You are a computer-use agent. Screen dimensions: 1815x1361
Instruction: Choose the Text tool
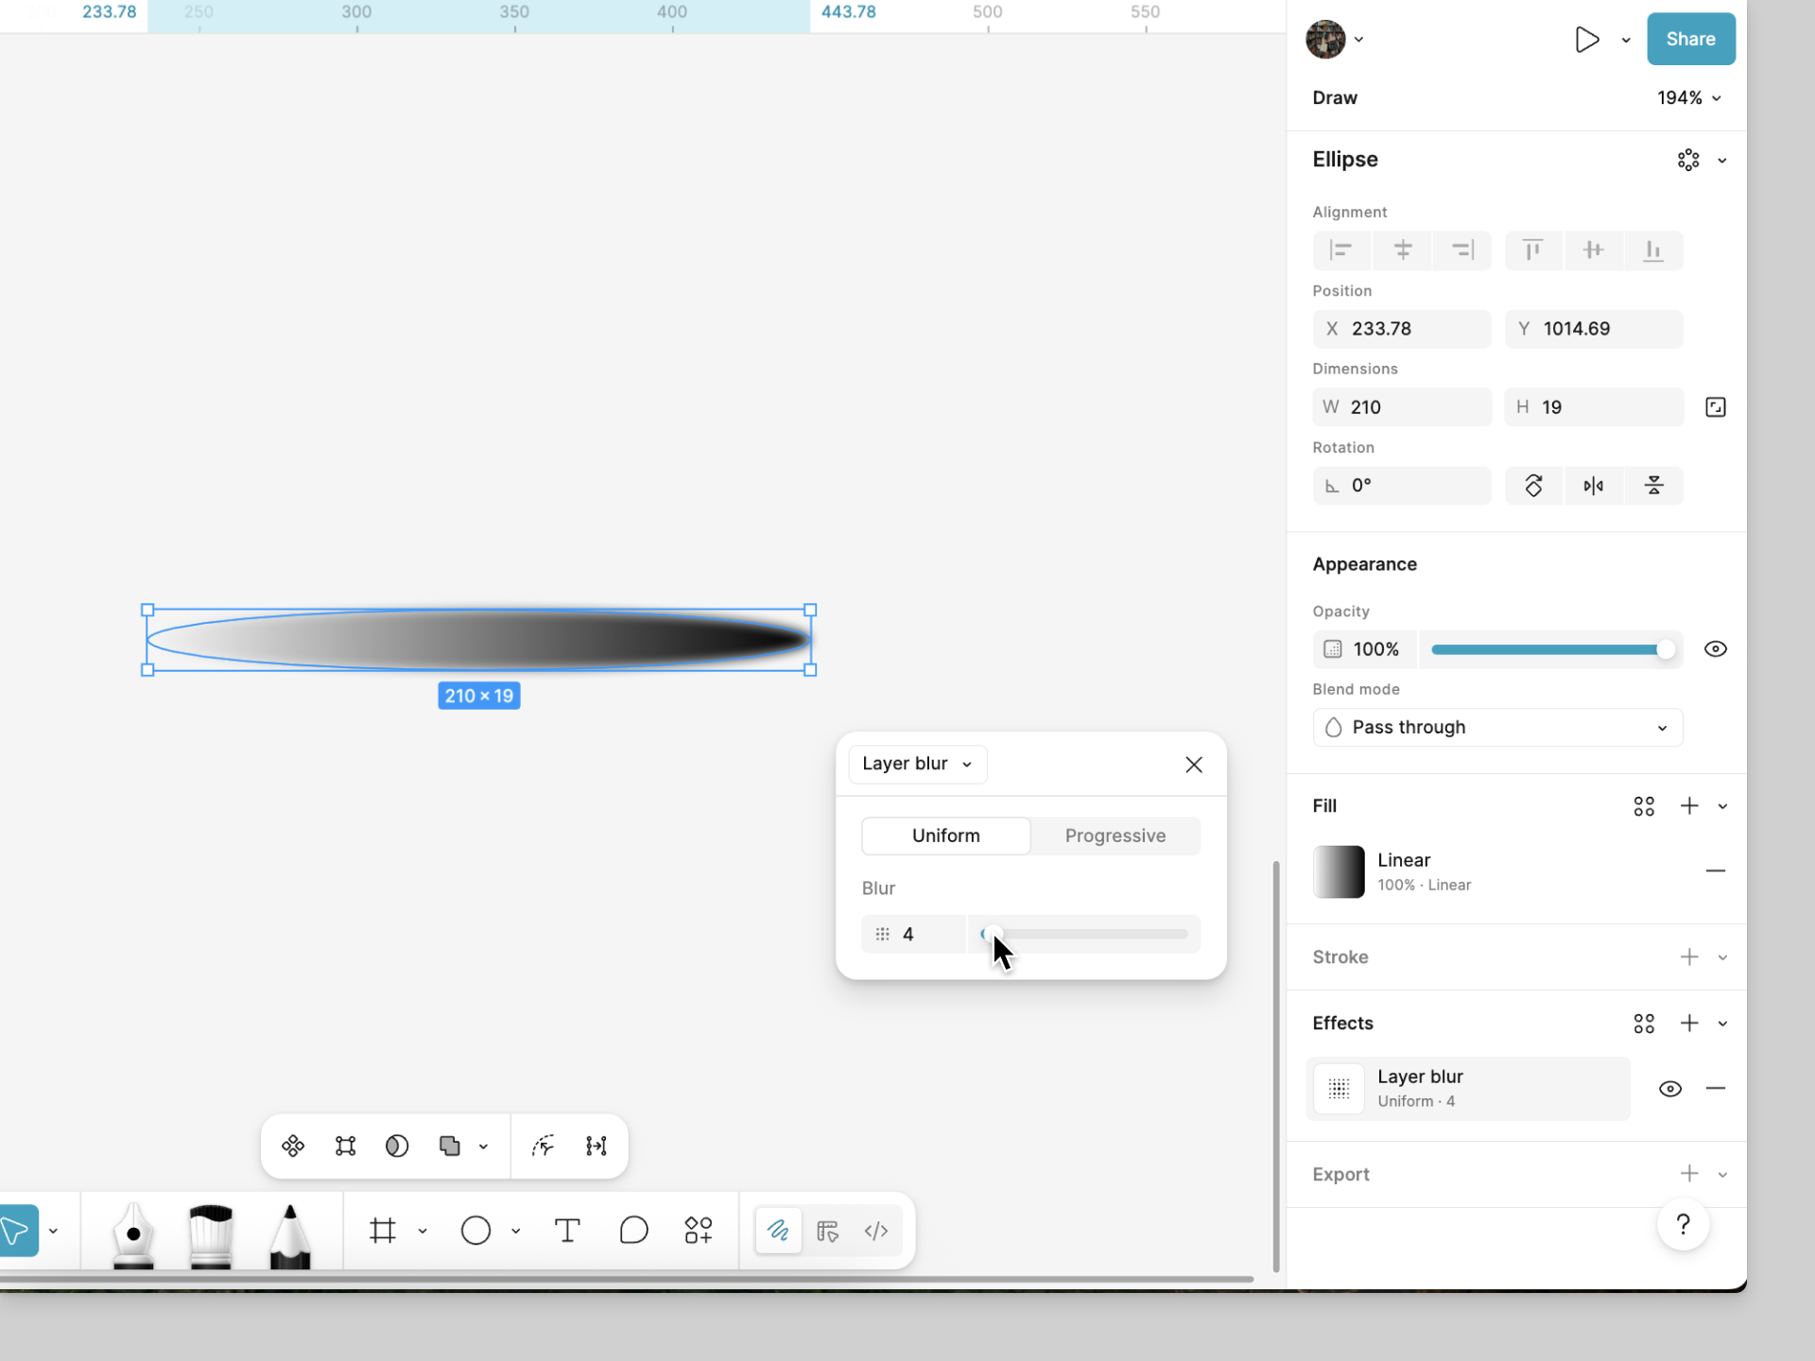coord(567,1231)
